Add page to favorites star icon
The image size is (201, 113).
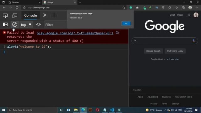pyautogui.click(x=124, y=8)
